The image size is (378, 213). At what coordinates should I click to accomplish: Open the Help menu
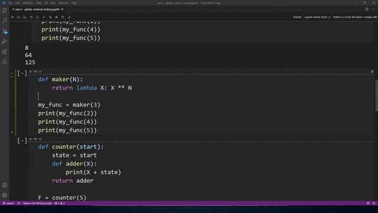(74, 3)
